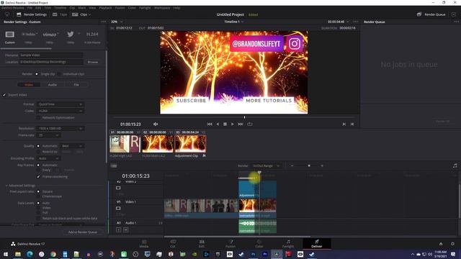Image resolution: width=461 pixels, height=259 pixels.
Task: Toggle Video 2 track clip icon
Action: click(x=118, y=188)
